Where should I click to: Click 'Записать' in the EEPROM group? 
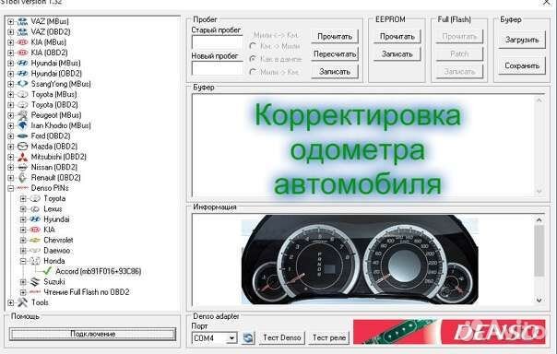tap(397, 54)
